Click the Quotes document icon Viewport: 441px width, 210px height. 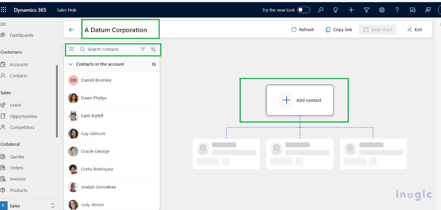pos(3,156)
